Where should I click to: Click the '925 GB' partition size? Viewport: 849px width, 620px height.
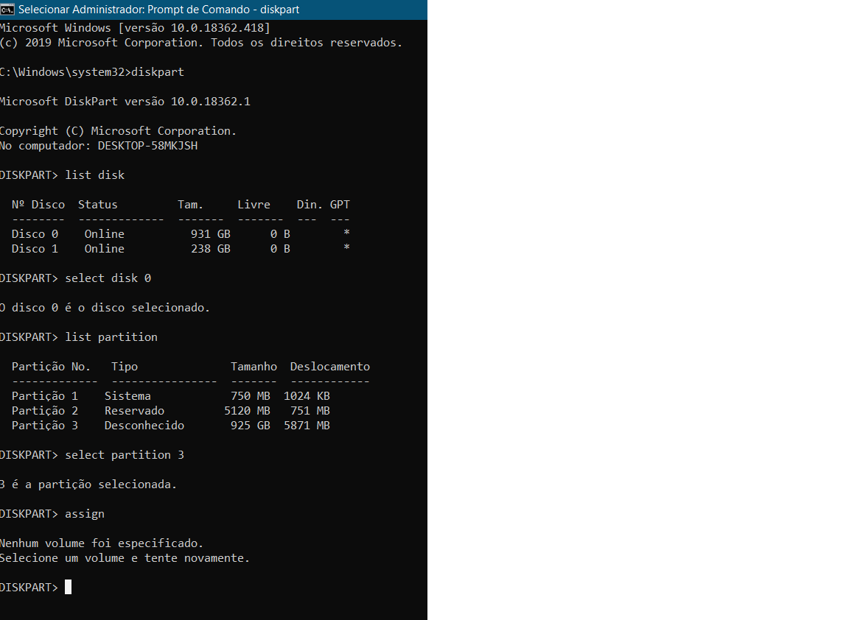click(x=250, y=425)
